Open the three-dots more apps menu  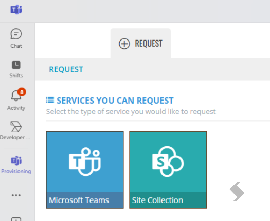tap(16, 195)
